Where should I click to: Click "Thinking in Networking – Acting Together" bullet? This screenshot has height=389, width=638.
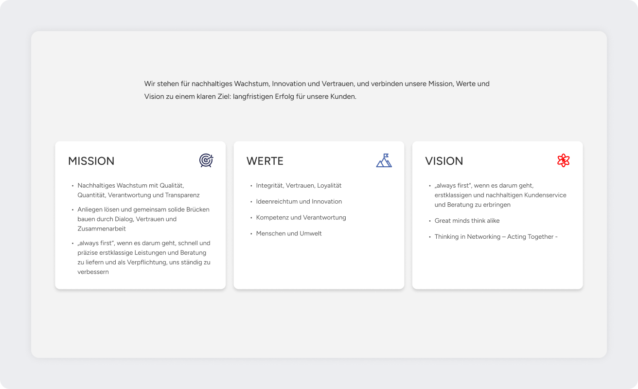tap(496, 237)
